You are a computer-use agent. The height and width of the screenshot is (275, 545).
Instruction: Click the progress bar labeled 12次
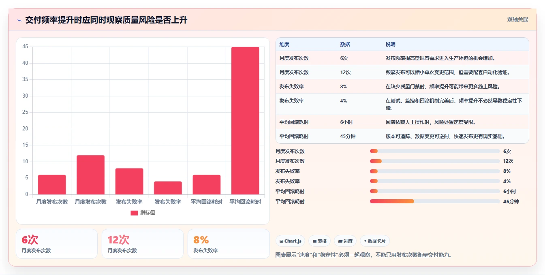(x=435, y=161)
